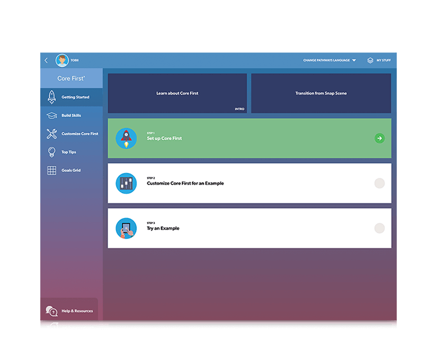Start Step 1 with the green arrow button
The width and height of the screenshot is (437, 358).
pyautogui.click(x=379, y=138)
